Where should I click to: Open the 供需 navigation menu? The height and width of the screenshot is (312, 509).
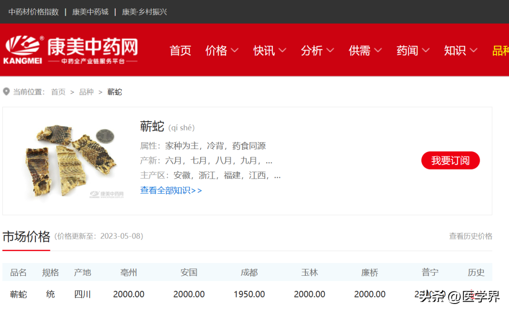[359, 50]
